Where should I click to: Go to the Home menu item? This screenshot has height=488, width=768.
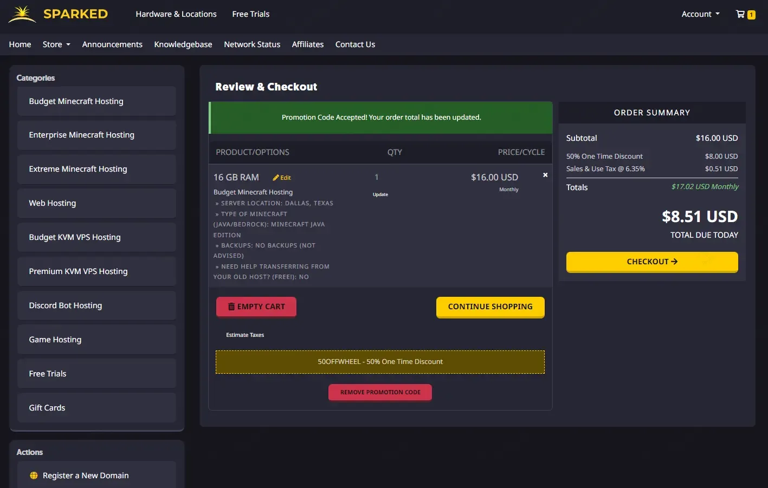20,44
